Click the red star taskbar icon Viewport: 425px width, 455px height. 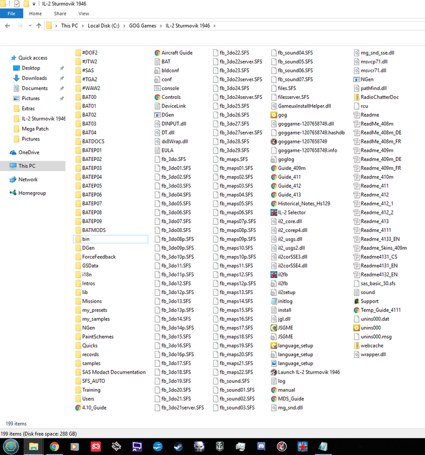[302, 446]
